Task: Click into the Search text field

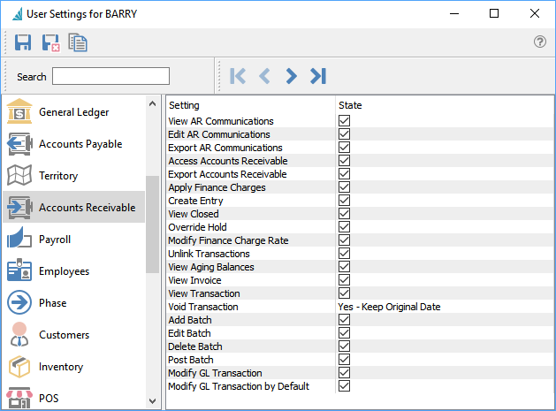Action: pos(110,76)
